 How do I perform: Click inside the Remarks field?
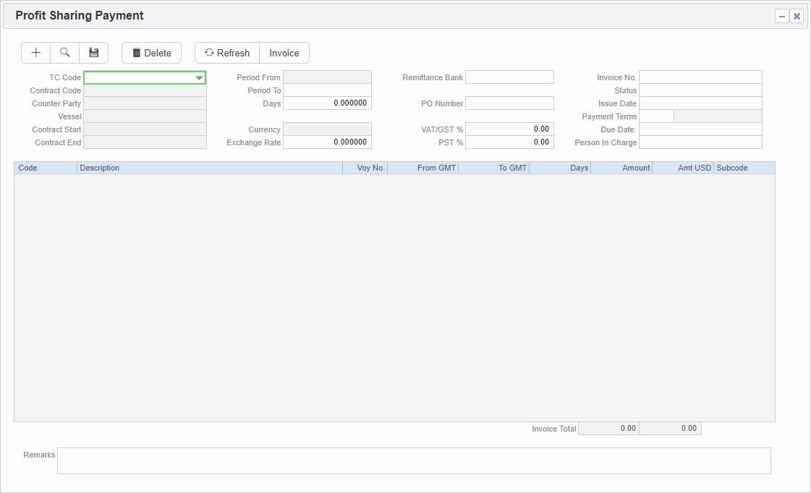[414, 460]
